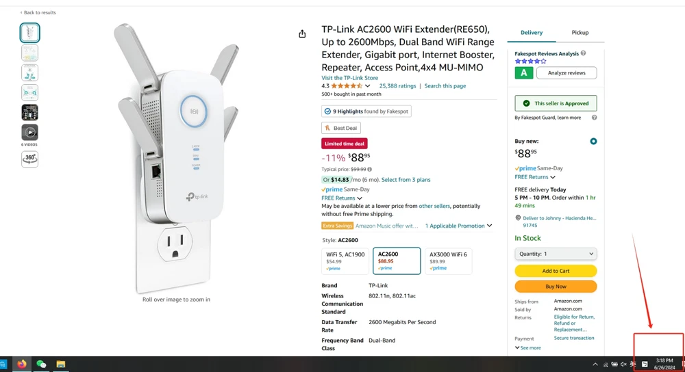Image resolution: width=685 pixels, height=372 pixels.
Task: Open the Quantity dropdown
Action: pos(556,254)
